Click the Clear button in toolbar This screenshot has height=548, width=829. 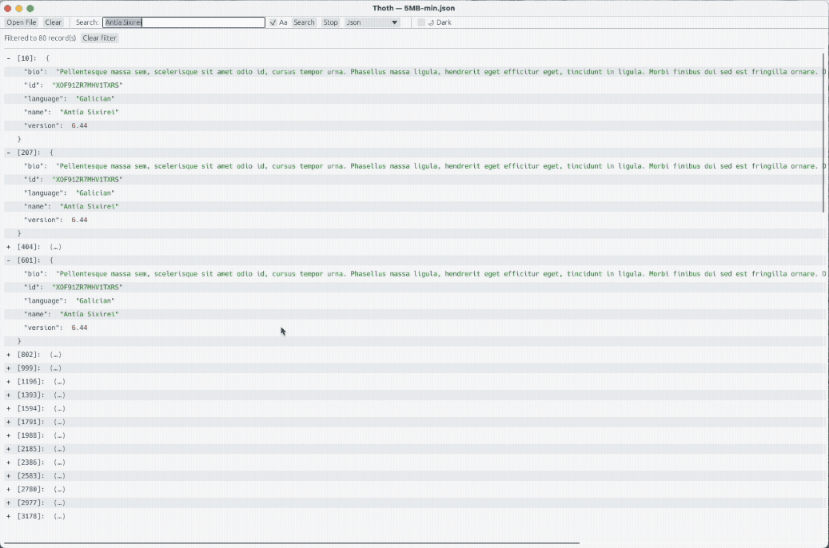[53, 22]
